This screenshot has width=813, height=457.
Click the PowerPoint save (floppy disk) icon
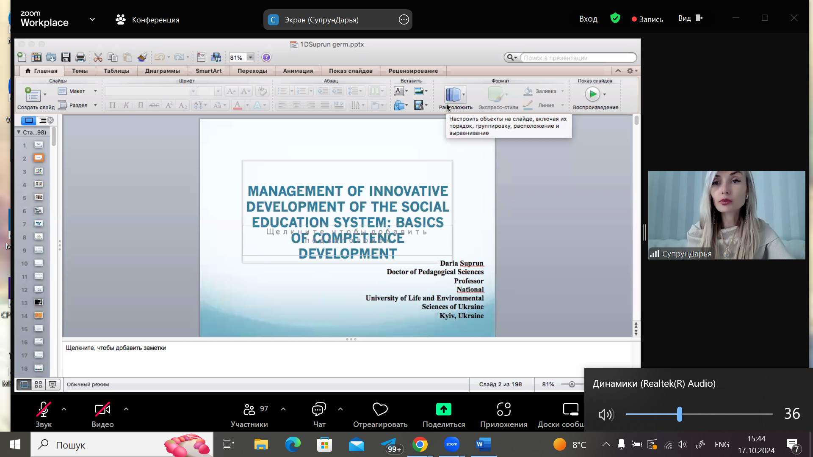click(x=66, y=58)
